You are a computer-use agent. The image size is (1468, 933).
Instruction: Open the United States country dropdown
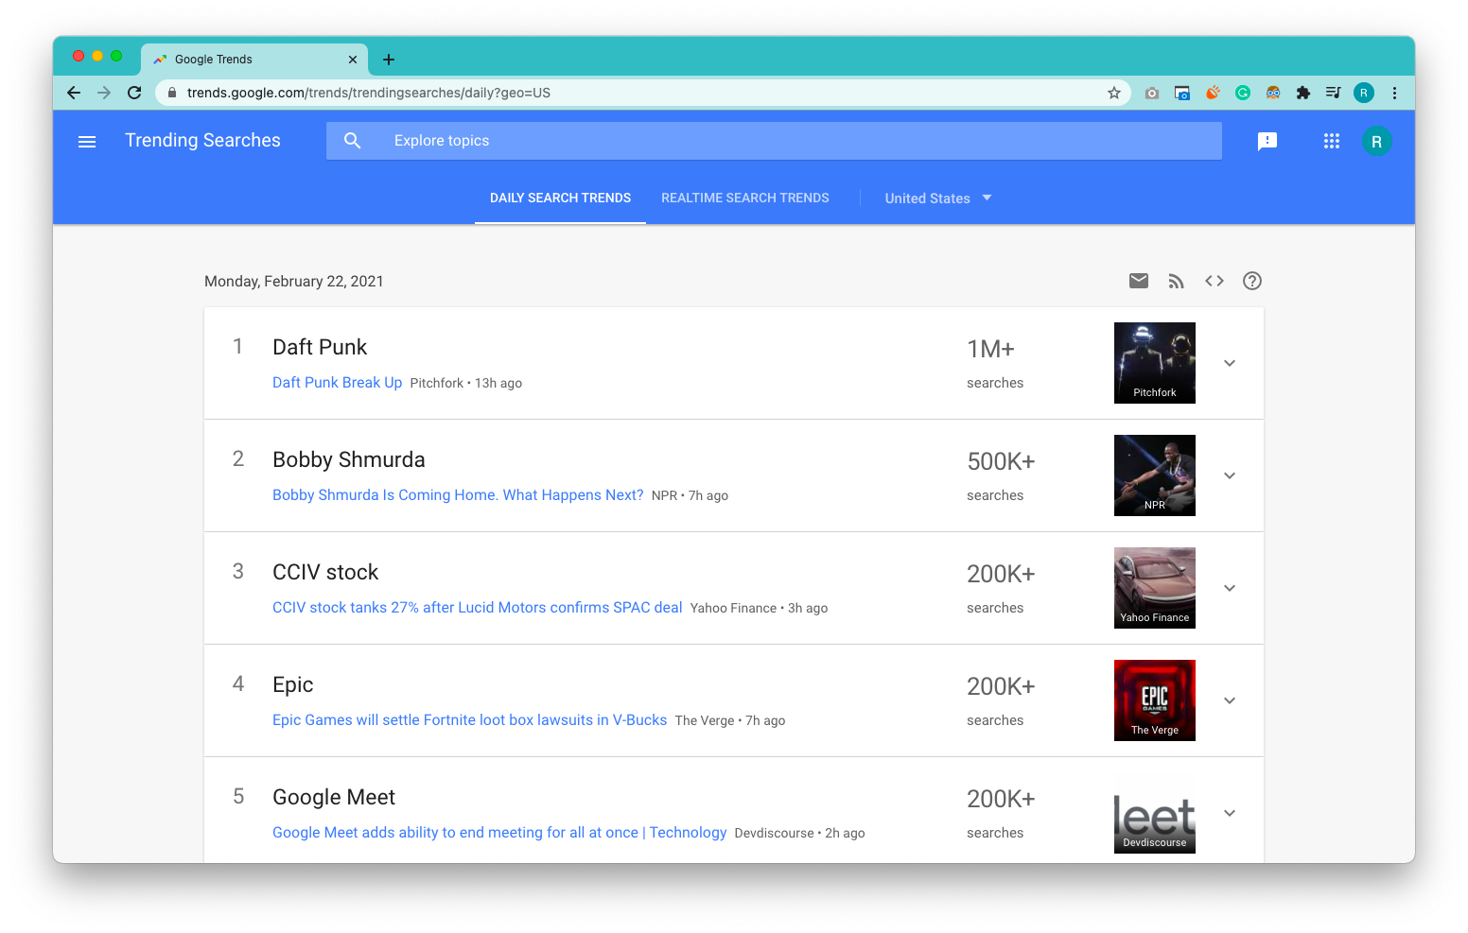(938, 199)
